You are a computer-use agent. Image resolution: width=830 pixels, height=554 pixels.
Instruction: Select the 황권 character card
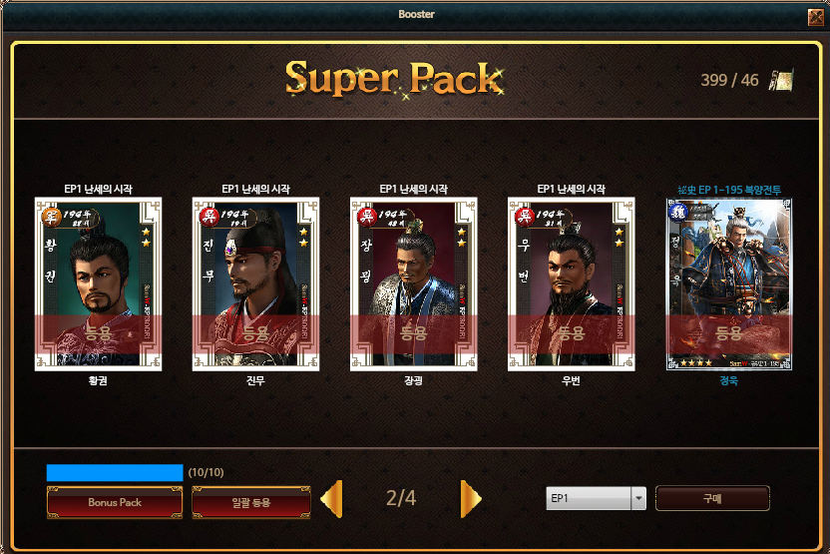pyautogui.click(x=98, y=283)
